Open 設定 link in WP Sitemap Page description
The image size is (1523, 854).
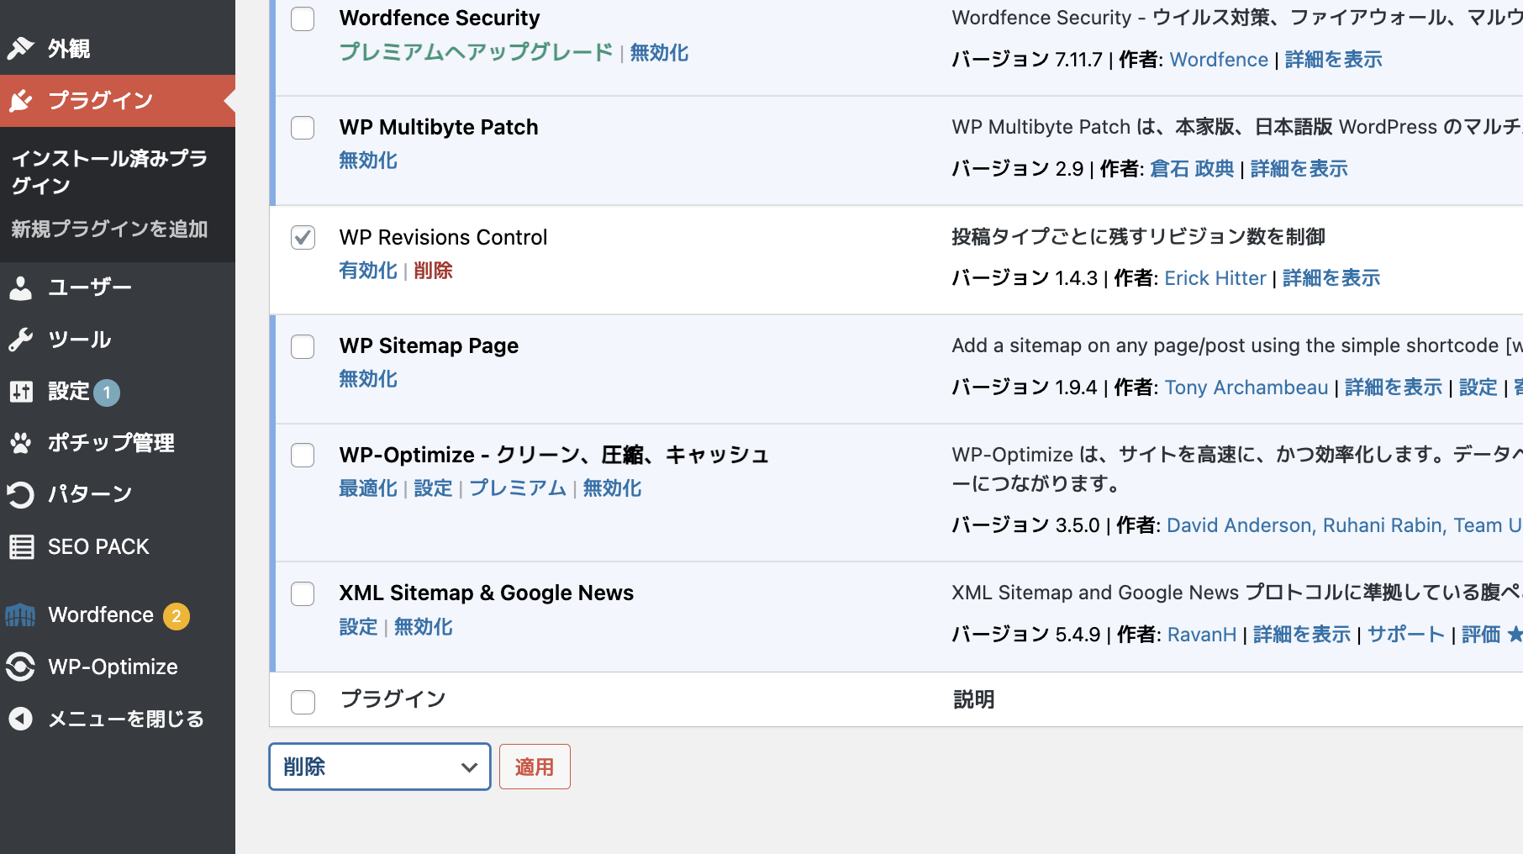pyautogui.click(x=1478, y=387)
